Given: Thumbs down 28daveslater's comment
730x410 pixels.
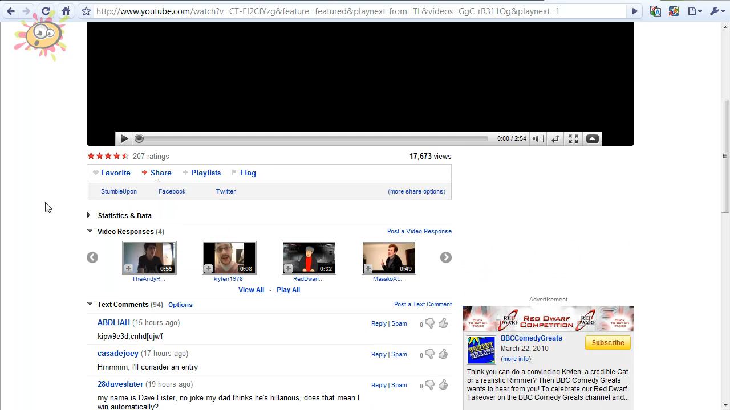Looking at the screenshot, I should [430, 385].
